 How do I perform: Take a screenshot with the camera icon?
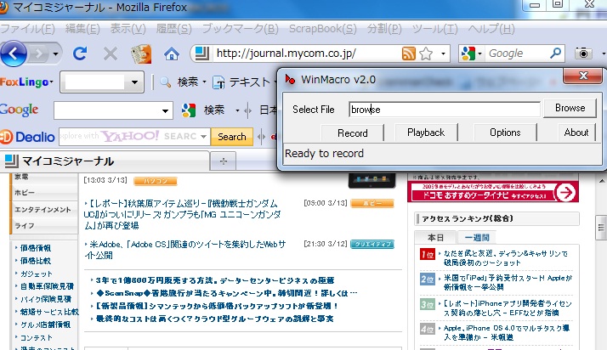[x=583, y=54]
